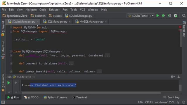The image size is (187, 105).
Task: Open the Code menu
Action: pyautogui.click(x=43, y=10)
